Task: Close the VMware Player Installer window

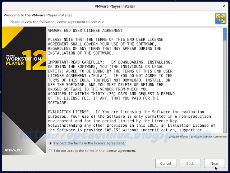Action: [x=224, y=6]
